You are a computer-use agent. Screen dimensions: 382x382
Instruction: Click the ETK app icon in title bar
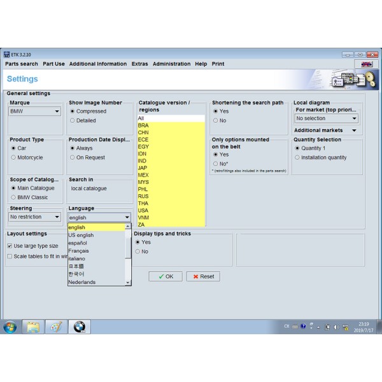(6, 54)
